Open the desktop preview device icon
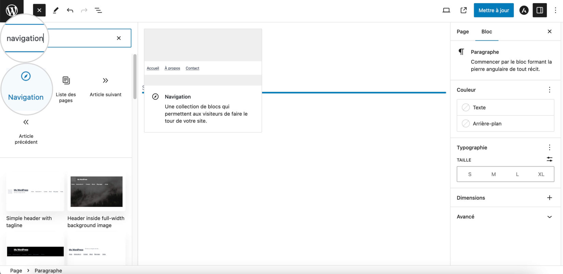The height and width of the screenshot is (274, 563). [446, 10]
